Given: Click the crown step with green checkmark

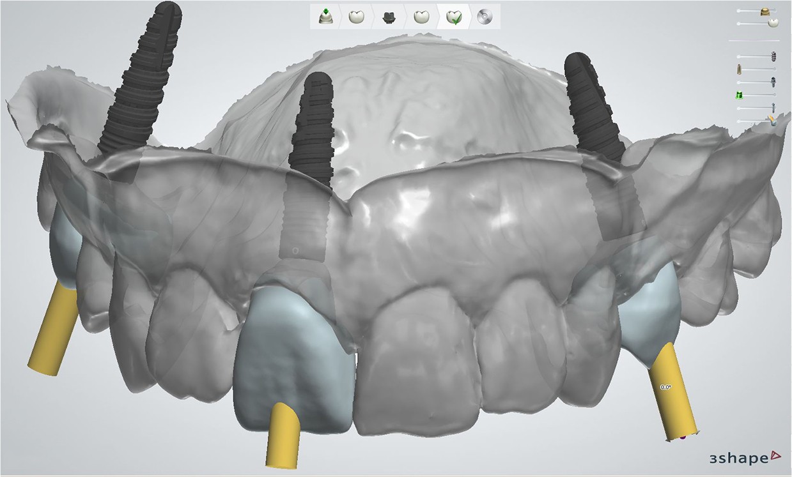Looking at the screenshot, I should tap(454, 17).
